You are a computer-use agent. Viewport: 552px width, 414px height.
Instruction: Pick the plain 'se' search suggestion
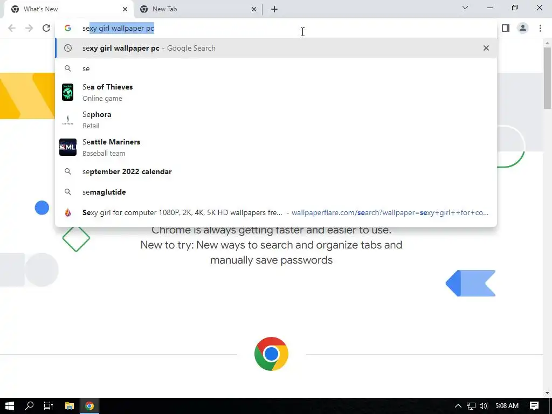[x=276, y=68]
